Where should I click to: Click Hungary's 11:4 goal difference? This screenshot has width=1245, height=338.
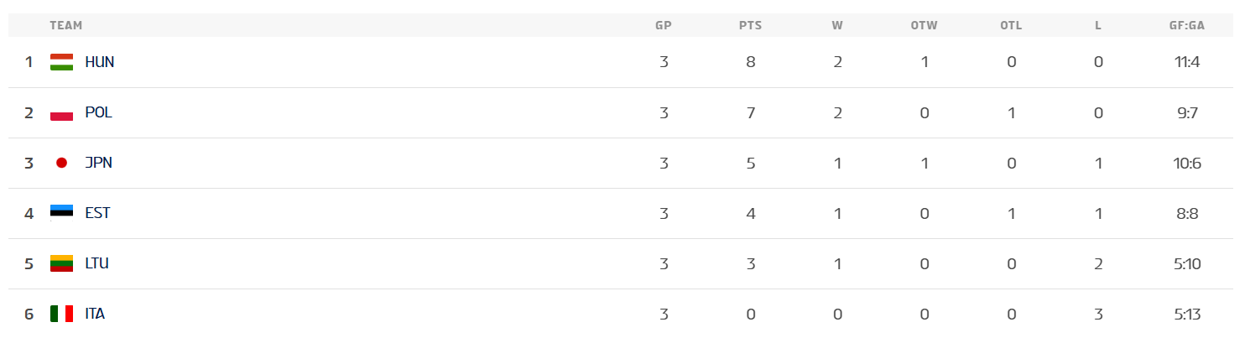point(1187,62)
